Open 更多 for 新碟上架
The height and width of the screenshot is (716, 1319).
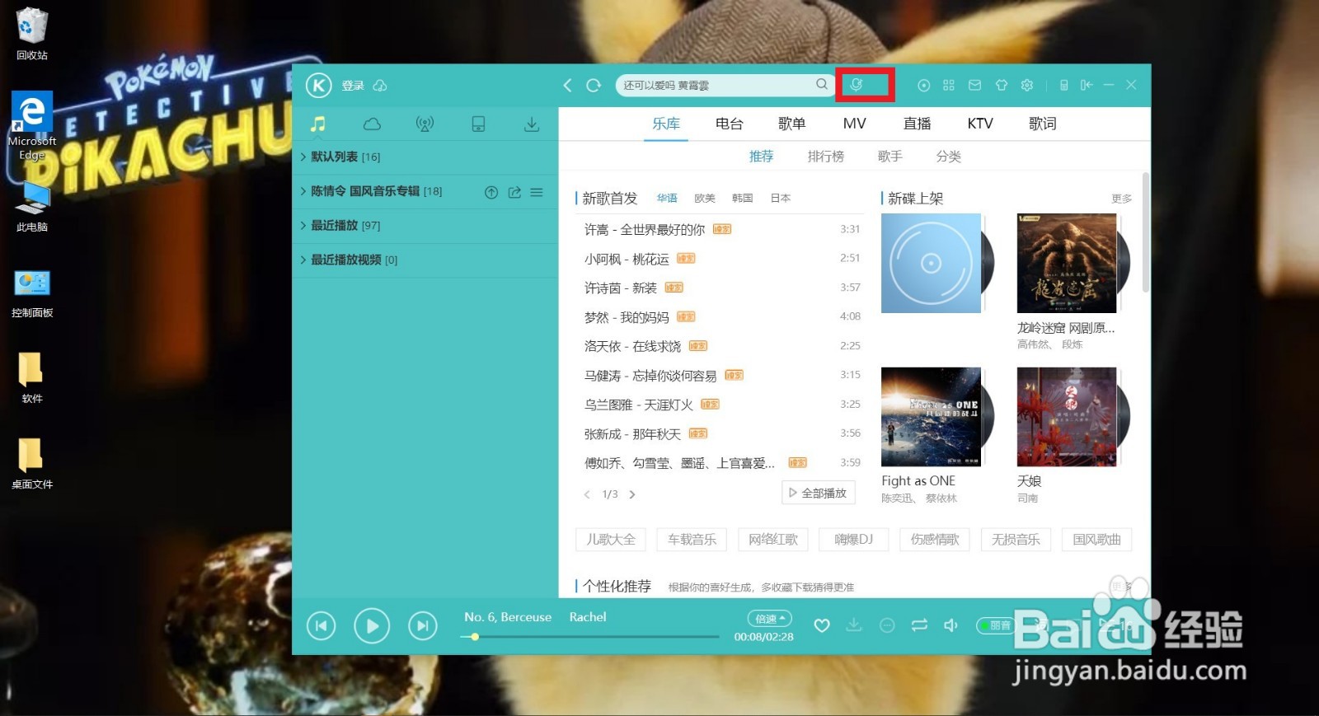(1121, 199)
